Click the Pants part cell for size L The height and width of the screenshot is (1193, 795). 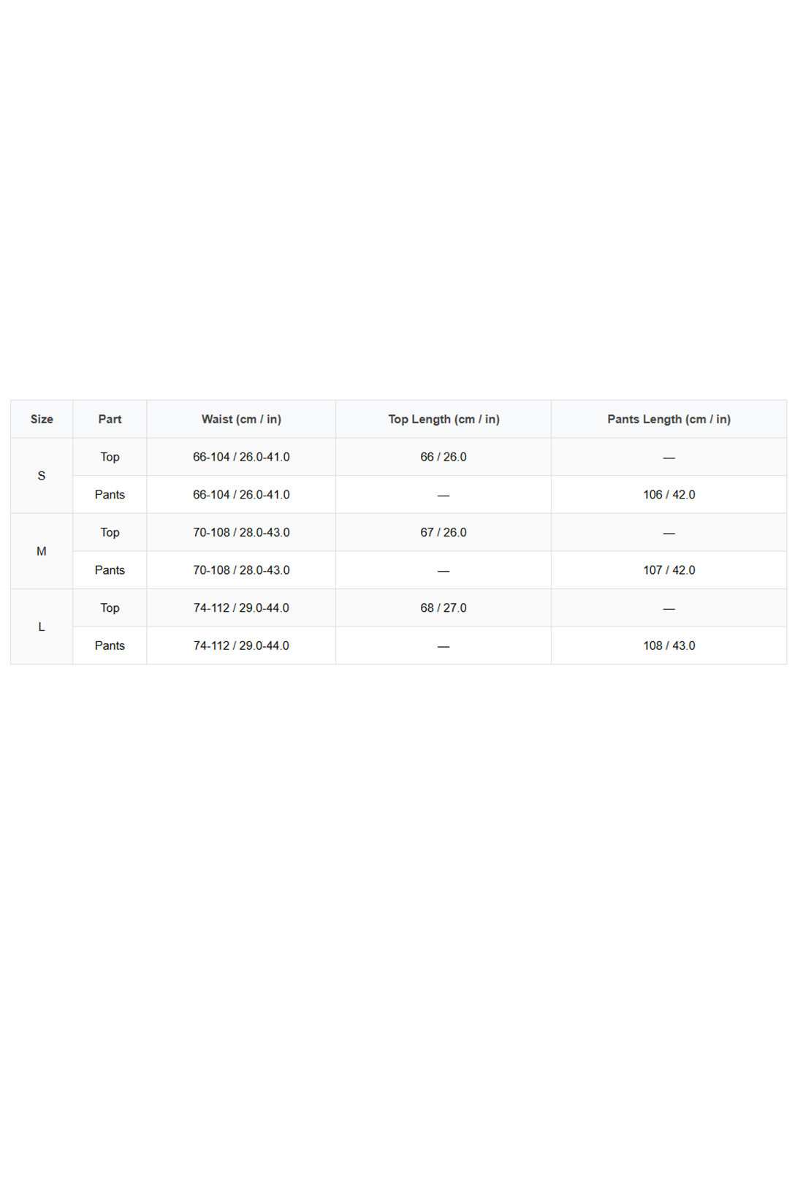point(110,645)
